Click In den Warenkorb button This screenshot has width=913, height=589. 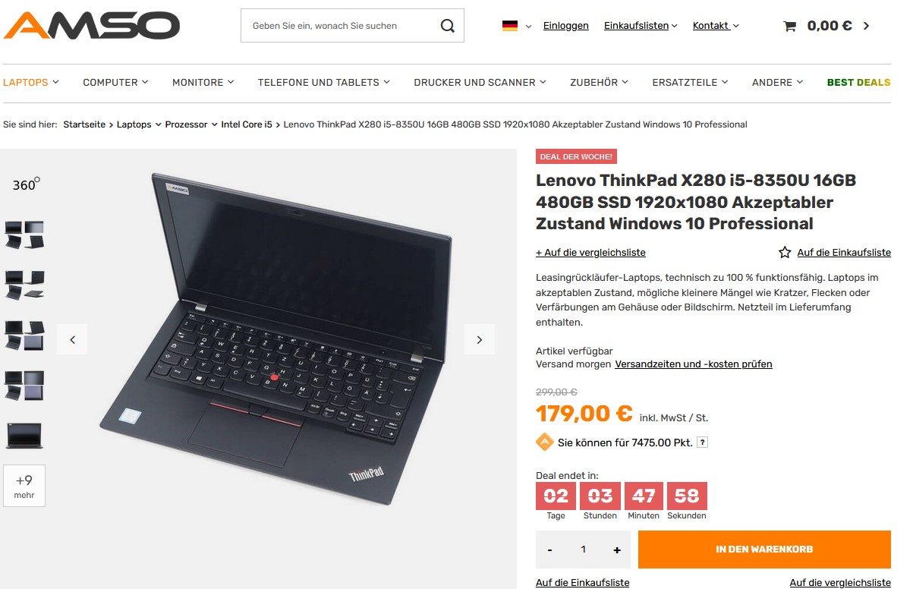click(x=764, y=550)
